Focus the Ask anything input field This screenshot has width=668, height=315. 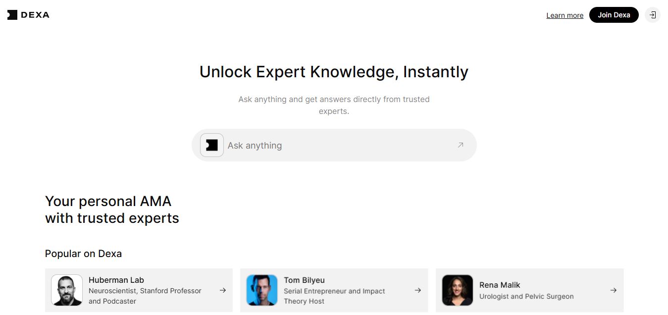[x=337, y=146]
